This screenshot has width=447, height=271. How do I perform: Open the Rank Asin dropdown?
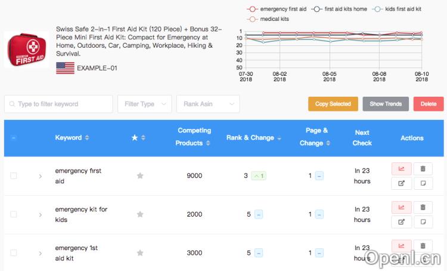pos(208,104)
